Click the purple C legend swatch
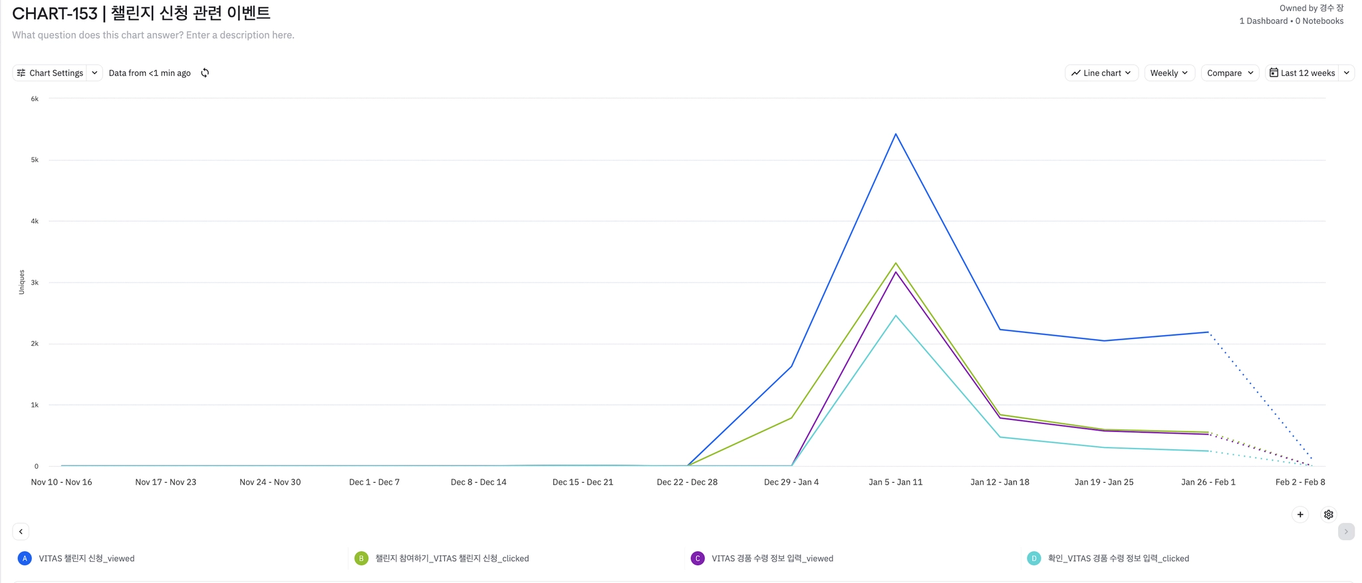The height and width of the screenshot is (583, 1362). (698, 558)
